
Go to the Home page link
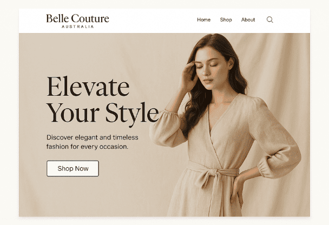point(204,19)
